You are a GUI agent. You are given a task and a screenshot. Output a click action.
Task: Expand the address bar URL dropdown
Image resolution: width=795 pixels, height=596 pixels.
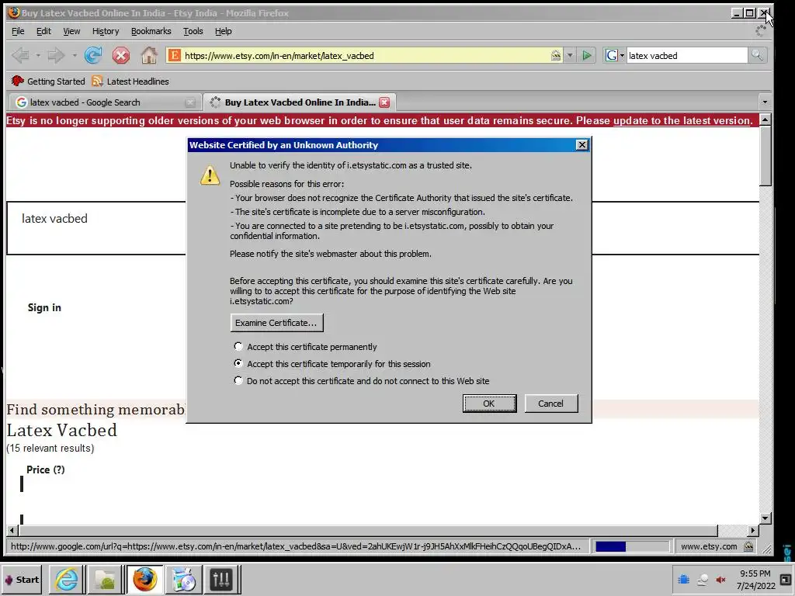(570, 55)
